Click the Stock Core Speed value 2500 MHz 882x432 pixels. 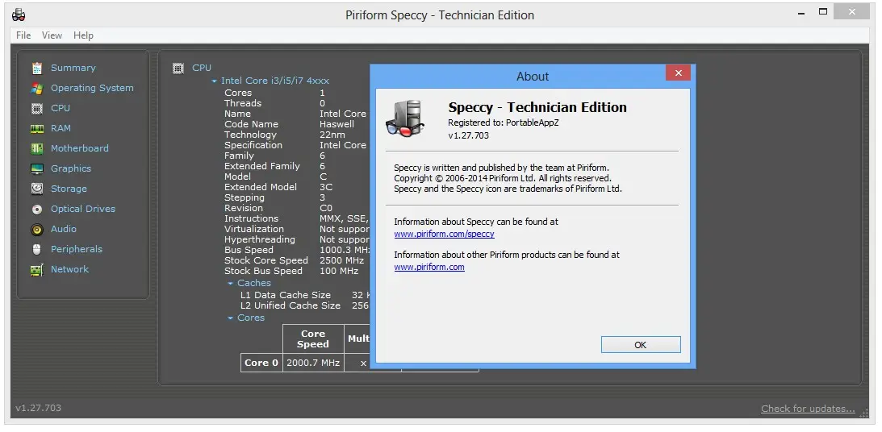[342, 260]
